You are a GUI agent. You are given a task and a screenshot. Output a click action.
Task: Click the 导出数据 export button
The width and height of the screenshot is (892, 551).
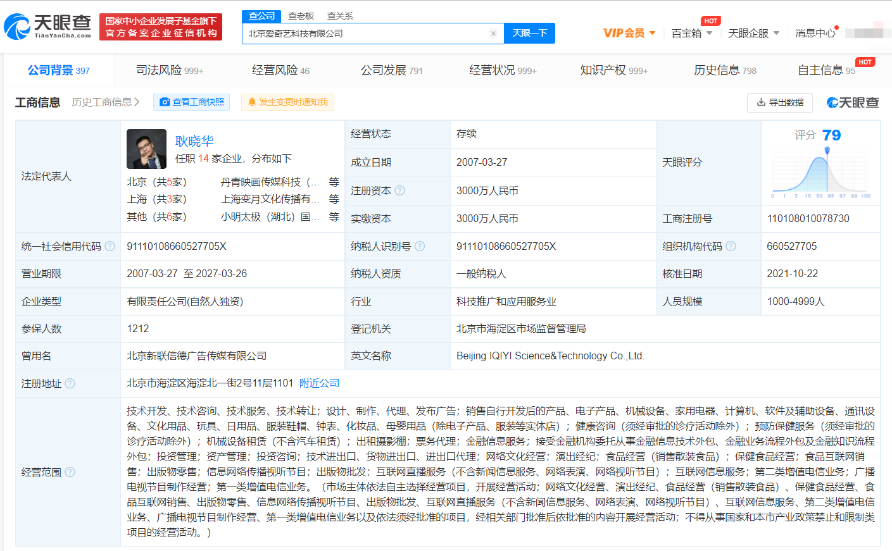(780, 102)
